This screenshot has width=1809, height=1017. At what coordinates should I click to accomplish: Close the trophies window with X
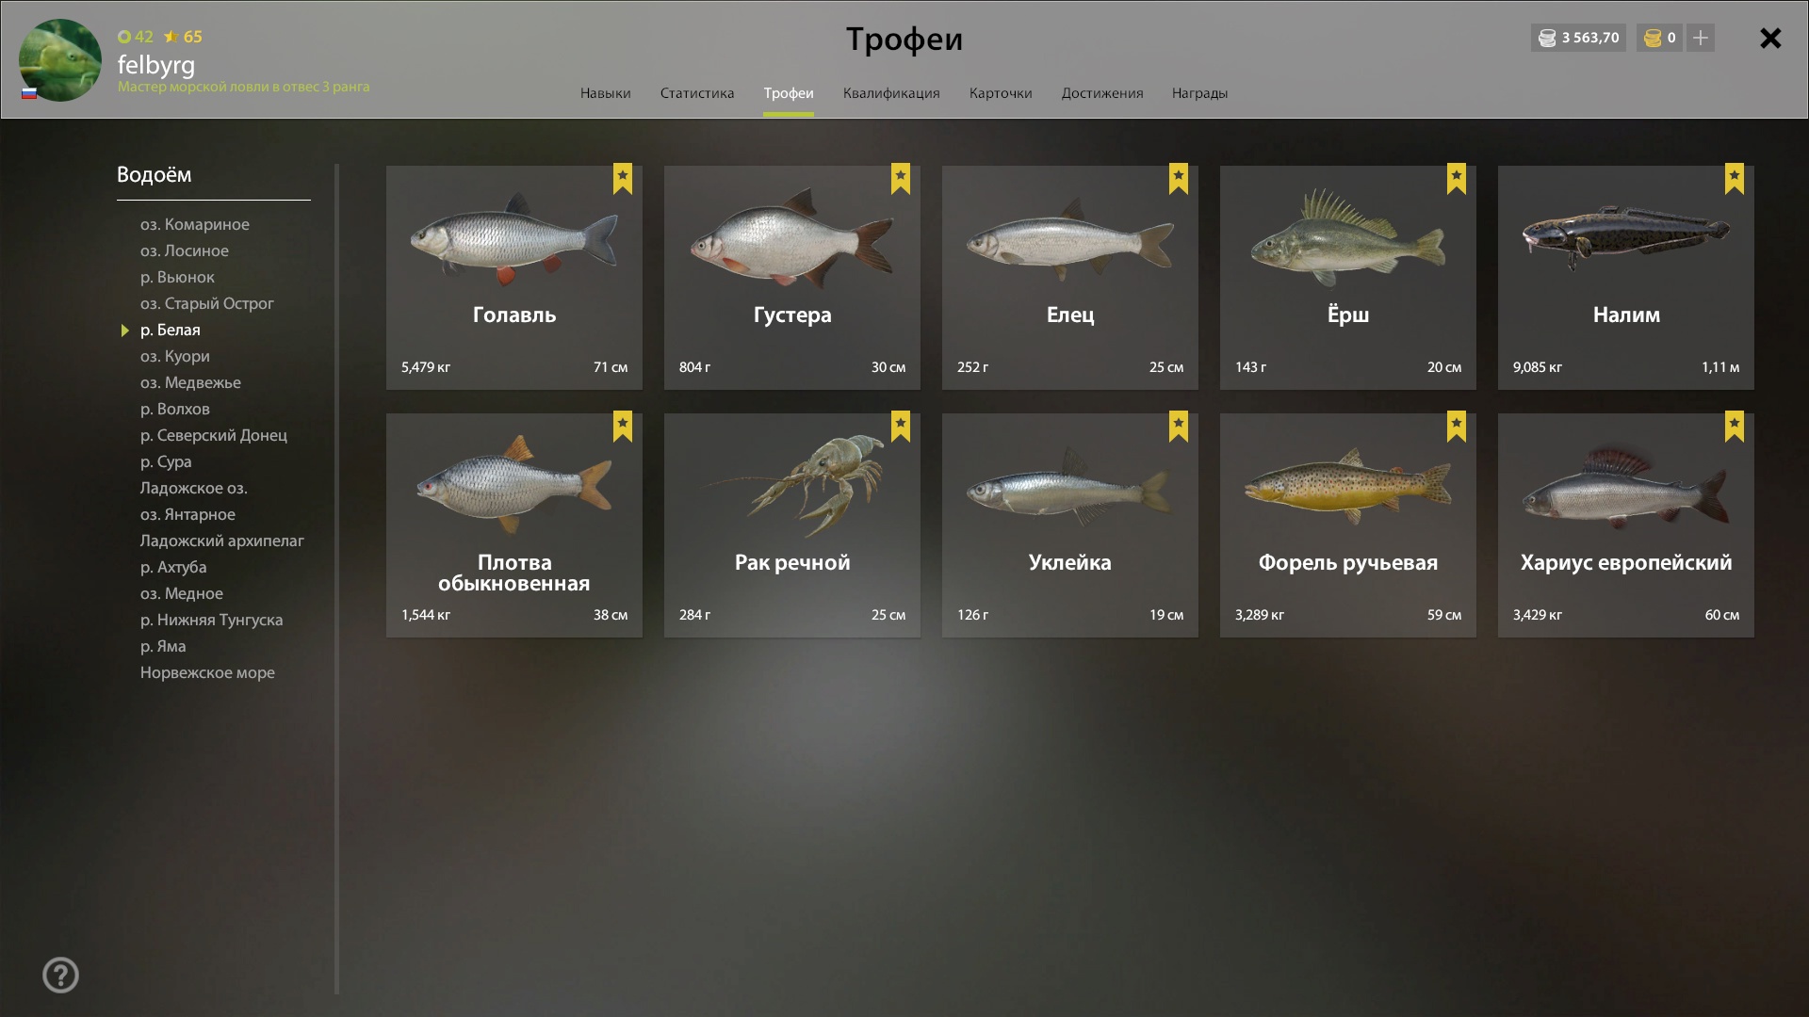(x=1770, y=38)
